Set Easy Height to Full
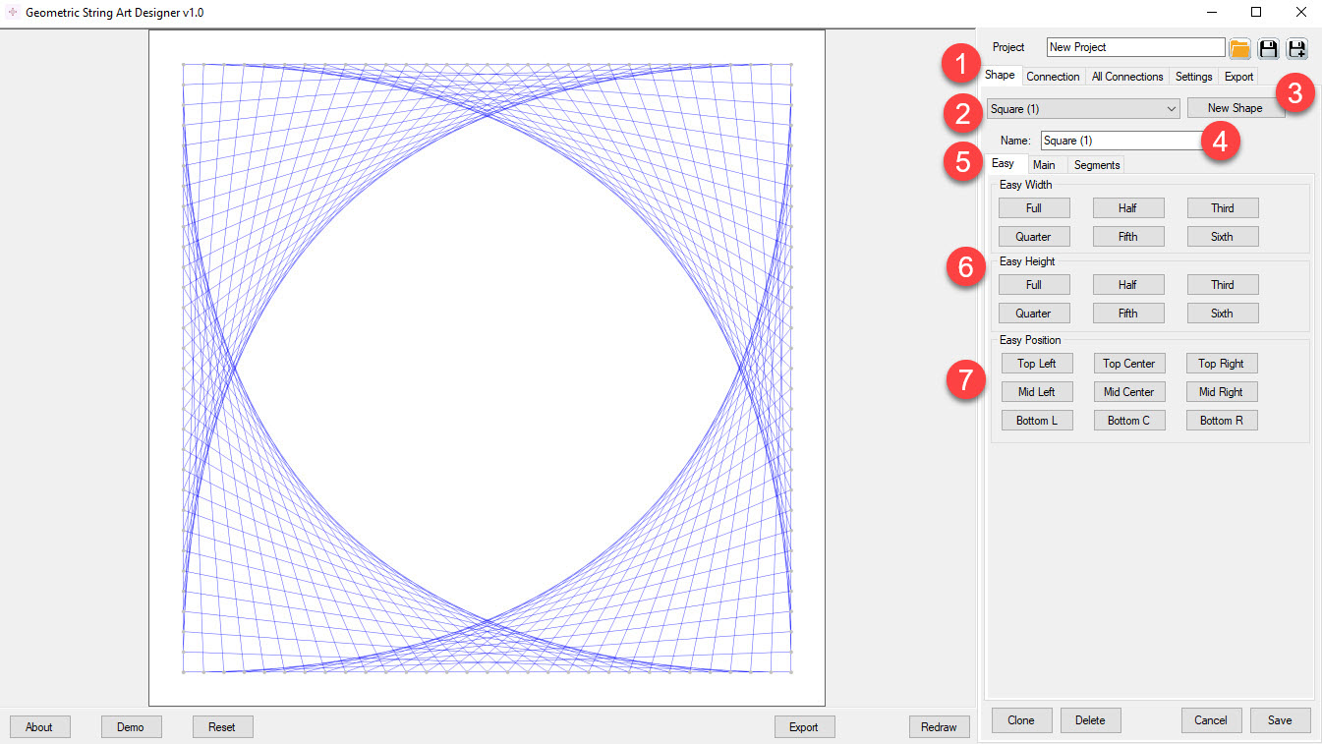Screen dimensions: 1322x744 [x=1034, y=285]
